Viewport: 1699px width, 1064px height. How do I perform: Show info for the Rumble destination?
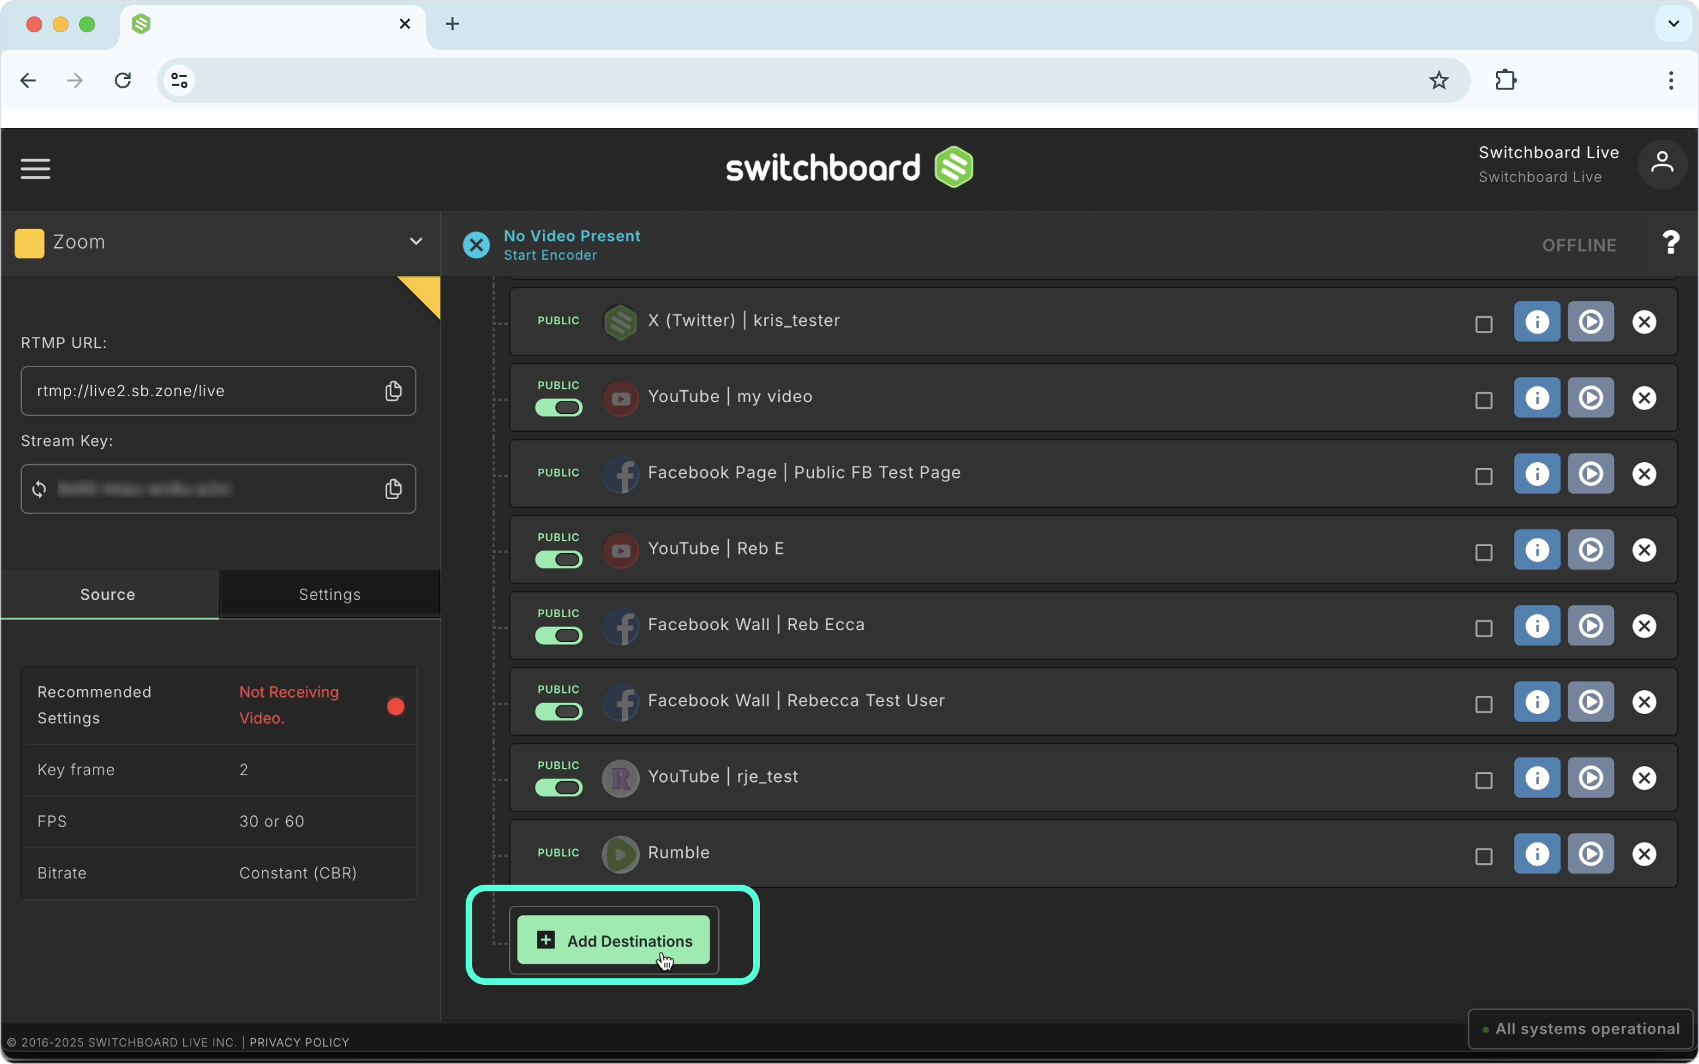point(1536,854)
